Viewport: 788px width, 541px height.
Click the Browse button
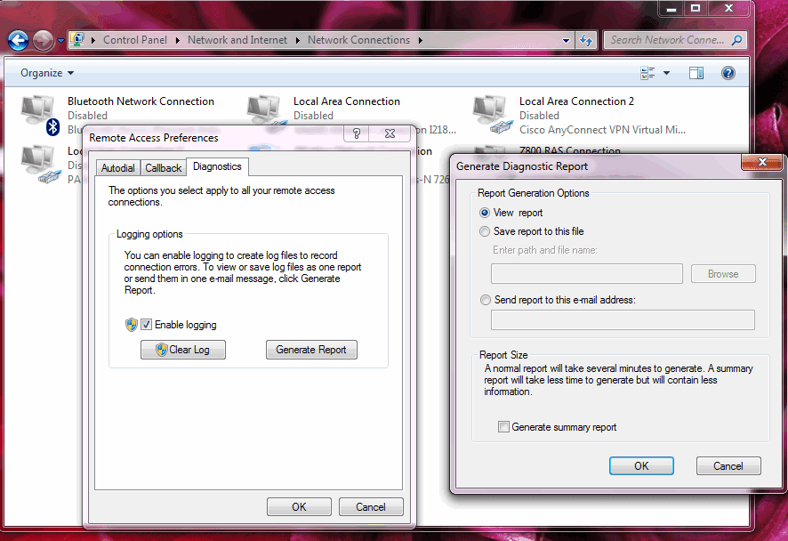point(723,273)
